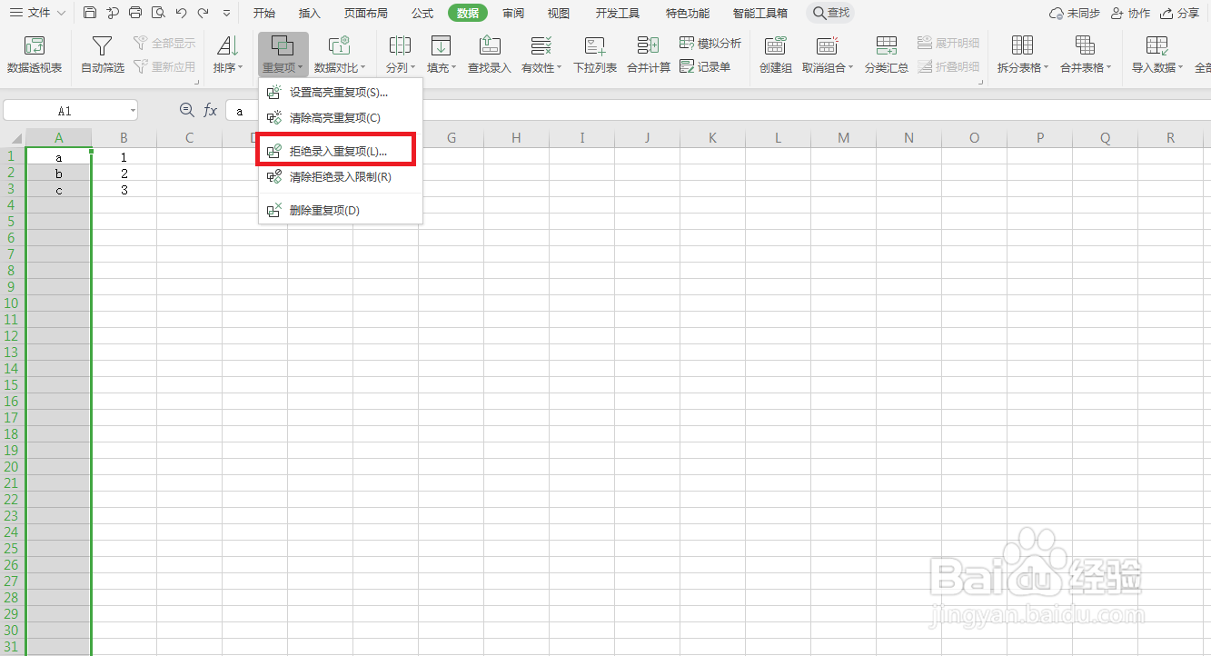The height and width of the screenshot is (656, 1211).
Task: Open the 公式 (Formulas) tab
Action: [422, 14]
